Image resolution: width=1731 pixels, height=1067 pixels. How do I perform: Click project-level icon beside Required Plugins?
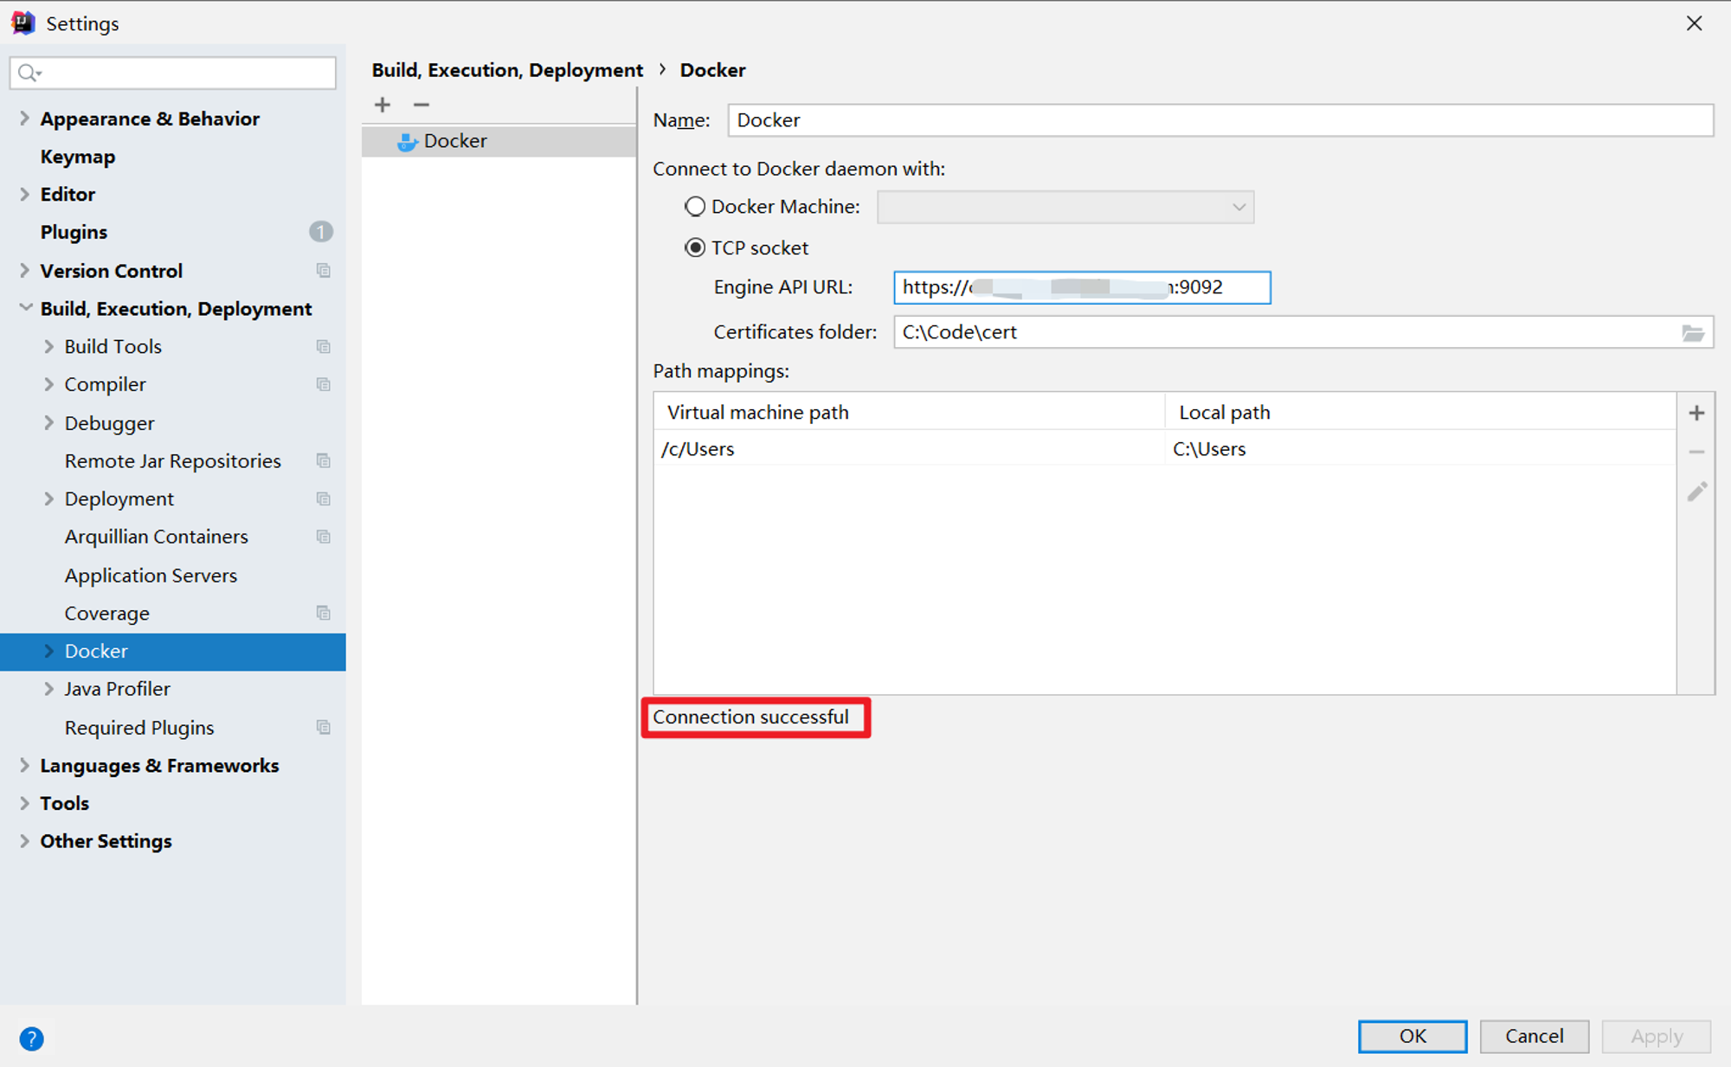[324, 728]
